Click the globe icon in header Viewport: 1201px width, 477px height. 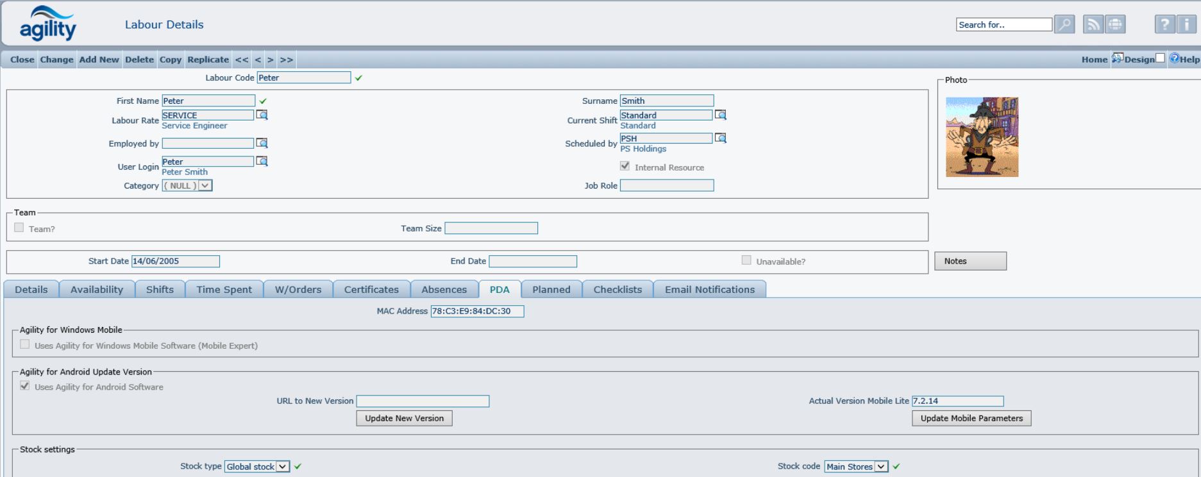[1116, 25]
